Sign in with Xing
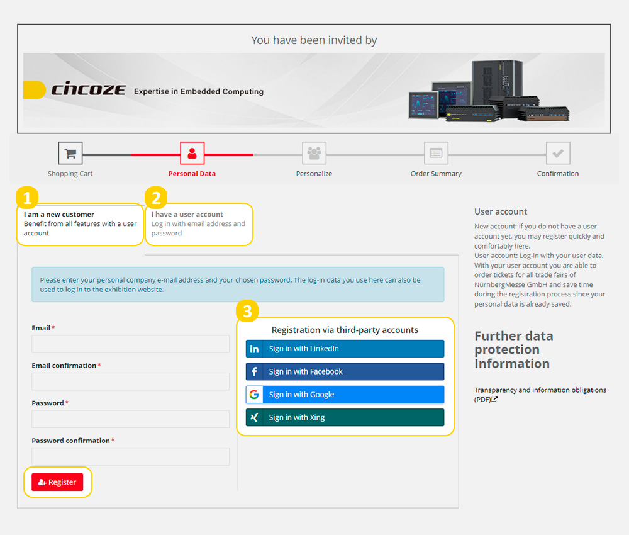Viewport: 629px width, 535px height. click(345, 417)
